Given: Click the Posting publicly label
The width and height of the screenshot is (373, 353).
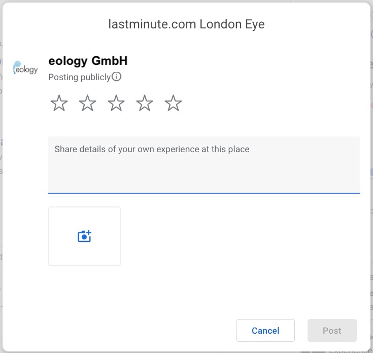Looking at the screenshot, I should 80,77.
